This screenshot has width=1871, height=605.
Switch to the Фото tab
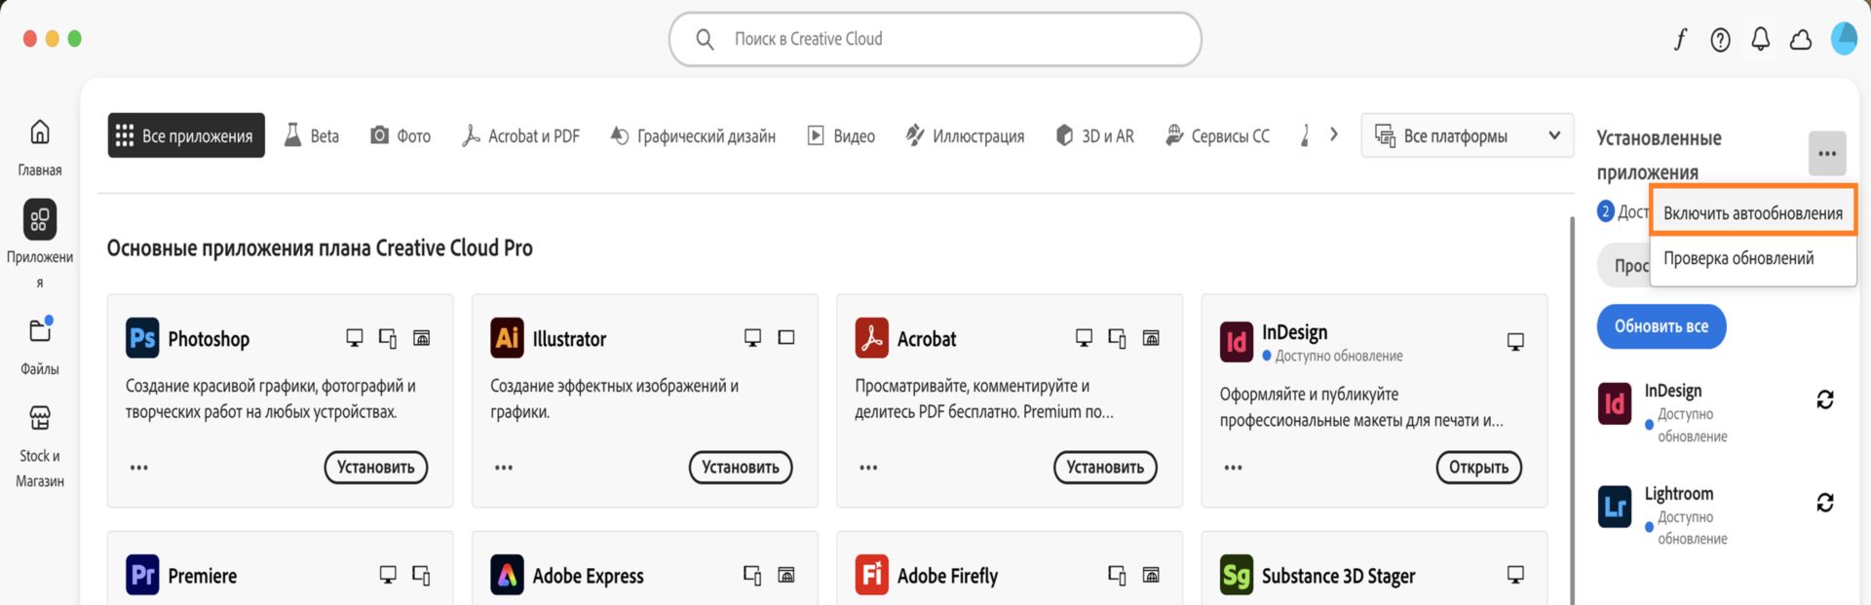(x=401, y=135)
